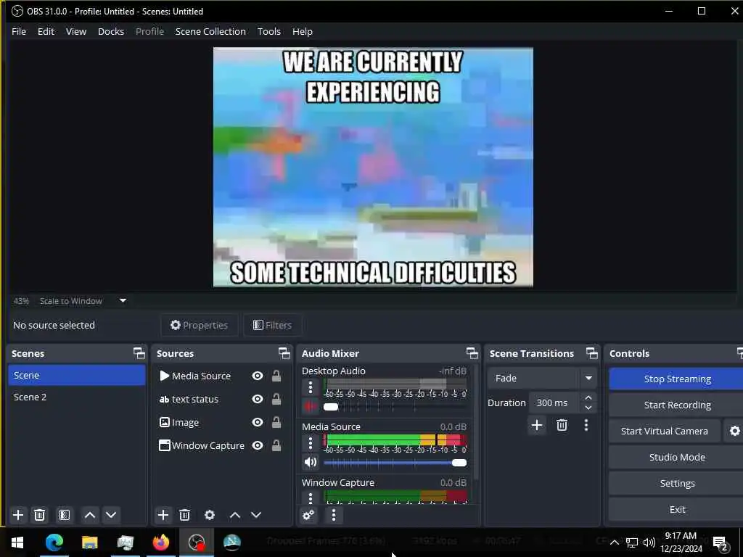Remove scene transition with trash icon
The width and height of the screenshot is (743, 557).
click(x=562, y=425)
